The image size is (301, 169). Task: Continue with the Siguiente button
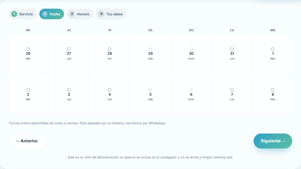point(273,141)
